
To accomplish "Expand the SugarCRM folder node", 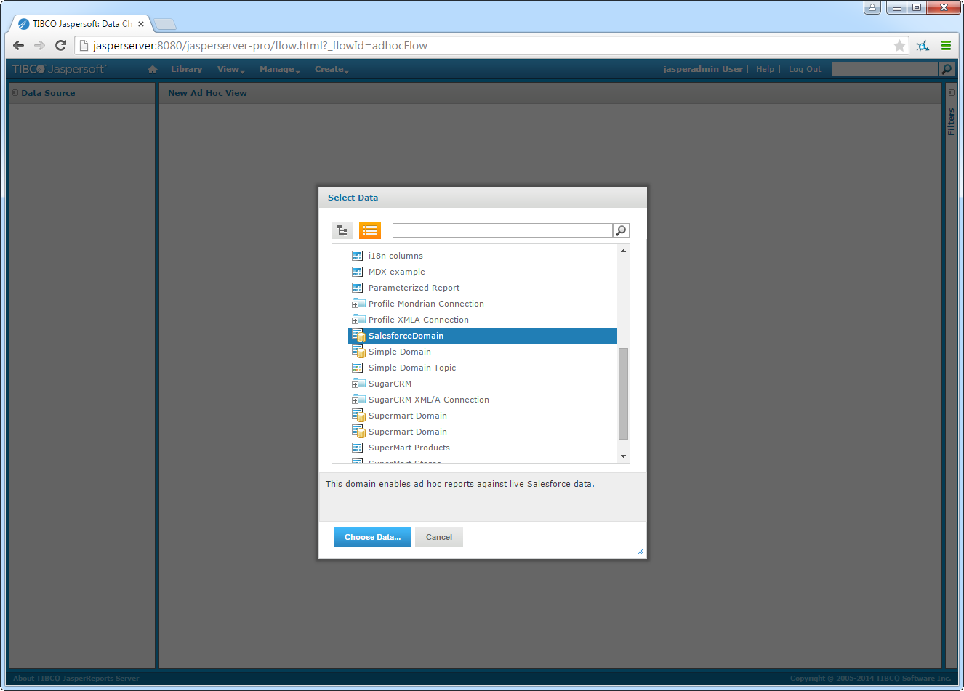I will click(355, 384).
